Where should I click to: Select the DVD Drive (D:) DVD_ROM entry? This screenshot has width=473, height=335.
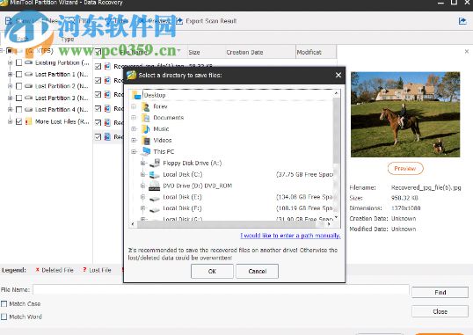[x=197, y=186]
